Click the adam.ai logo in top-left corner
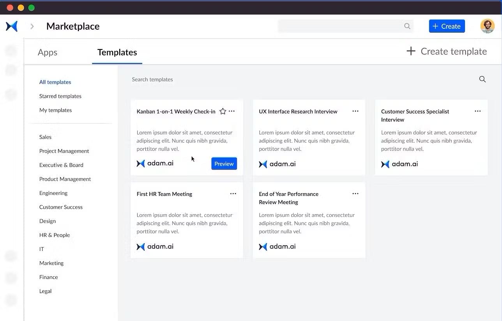Viewport: 502px width, 321px height. point(12,26)
